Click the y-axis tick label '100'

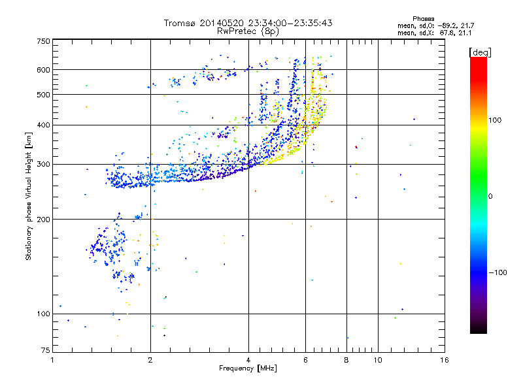pos(43,314)
